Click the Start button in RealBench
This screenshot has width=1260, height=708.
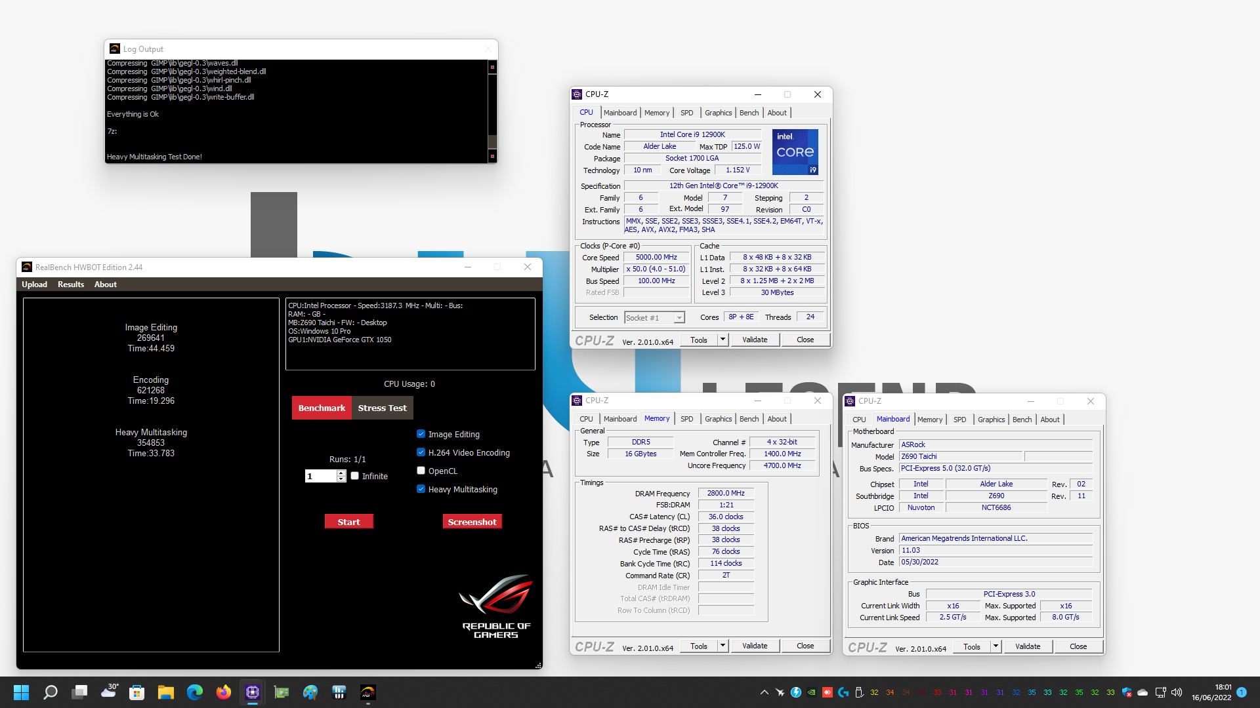pyautogui.click(x=349, y=522)
